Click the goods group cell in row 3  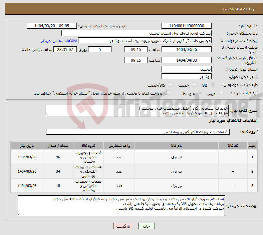[88, 186]
